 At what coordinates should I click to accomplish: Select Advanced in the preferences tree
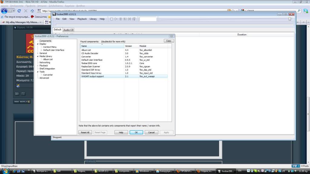(44, 78)
